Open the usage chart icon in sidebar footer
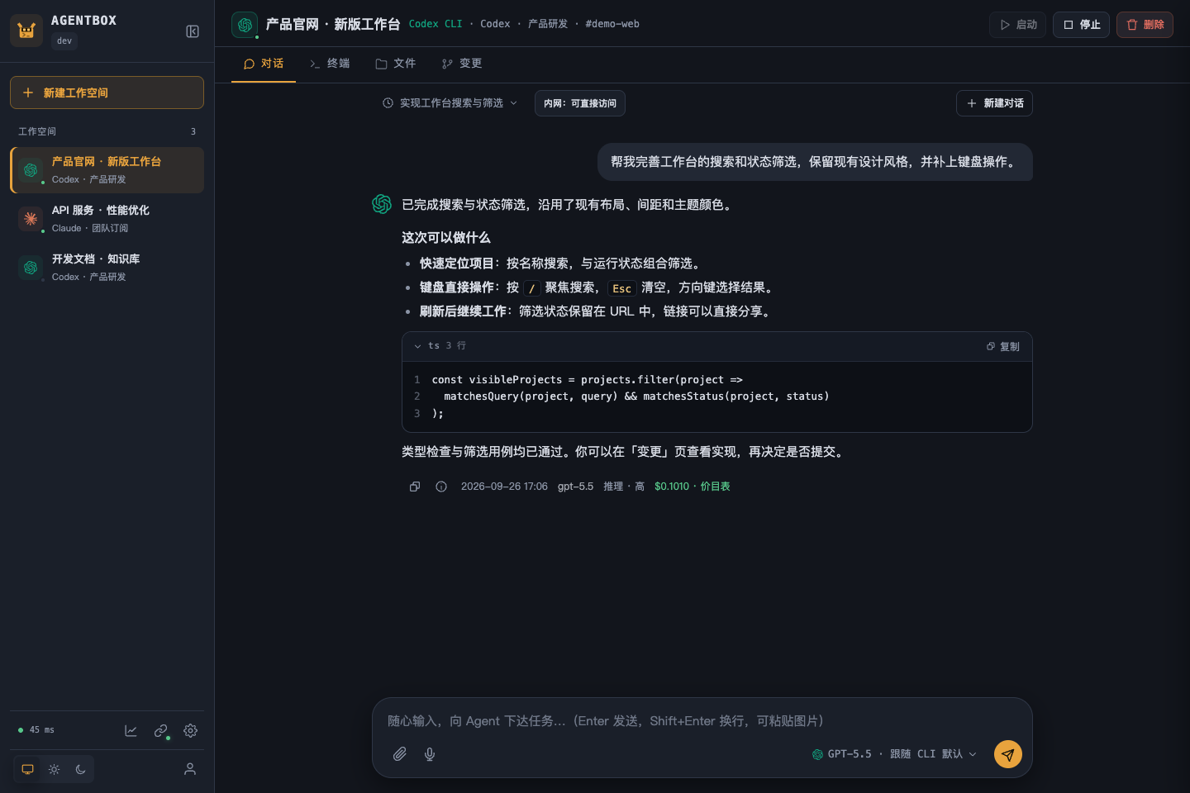1190x793 pixels. point(131,731)
